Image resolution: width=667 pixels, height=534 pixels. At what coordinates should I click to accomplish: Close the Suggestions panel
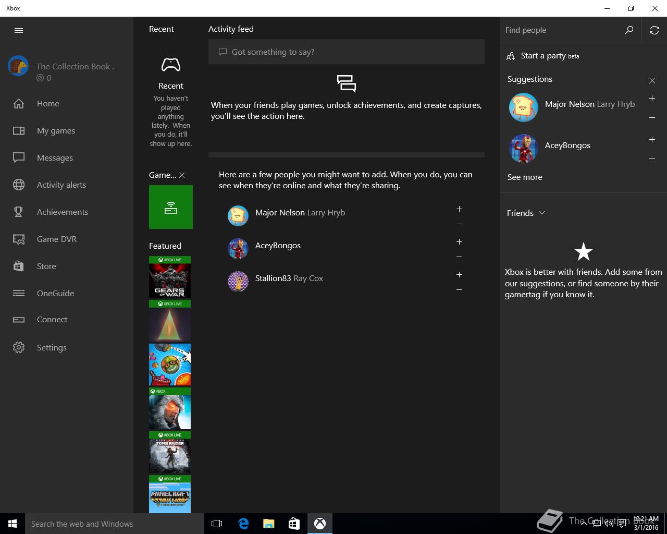pyautogui.click(x=652, y=80)
